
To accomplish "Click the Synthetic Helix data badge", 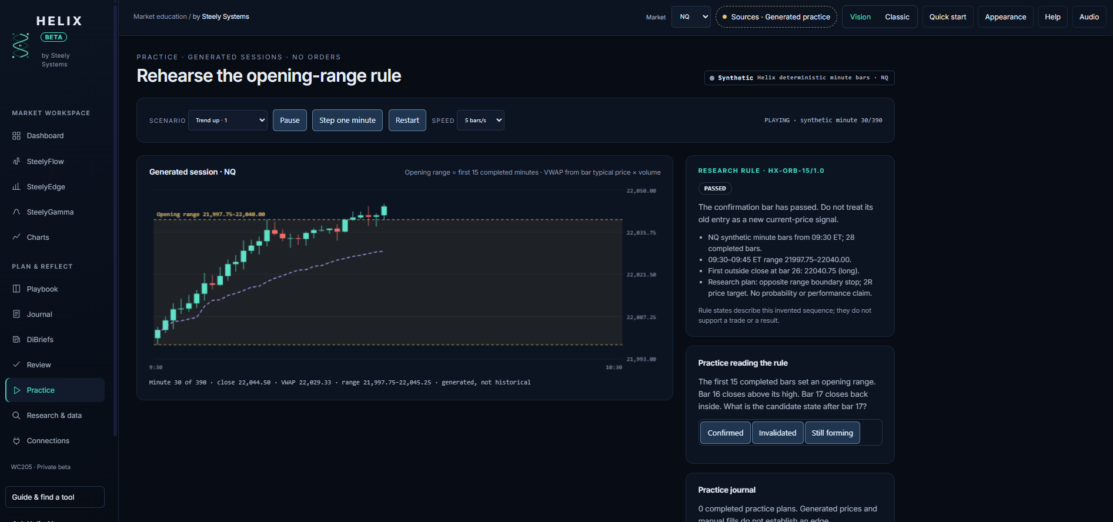I will click(800, 78).
